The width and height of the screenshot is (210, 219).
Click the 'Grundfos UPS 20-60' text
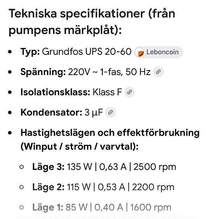(x=87, y=52)
